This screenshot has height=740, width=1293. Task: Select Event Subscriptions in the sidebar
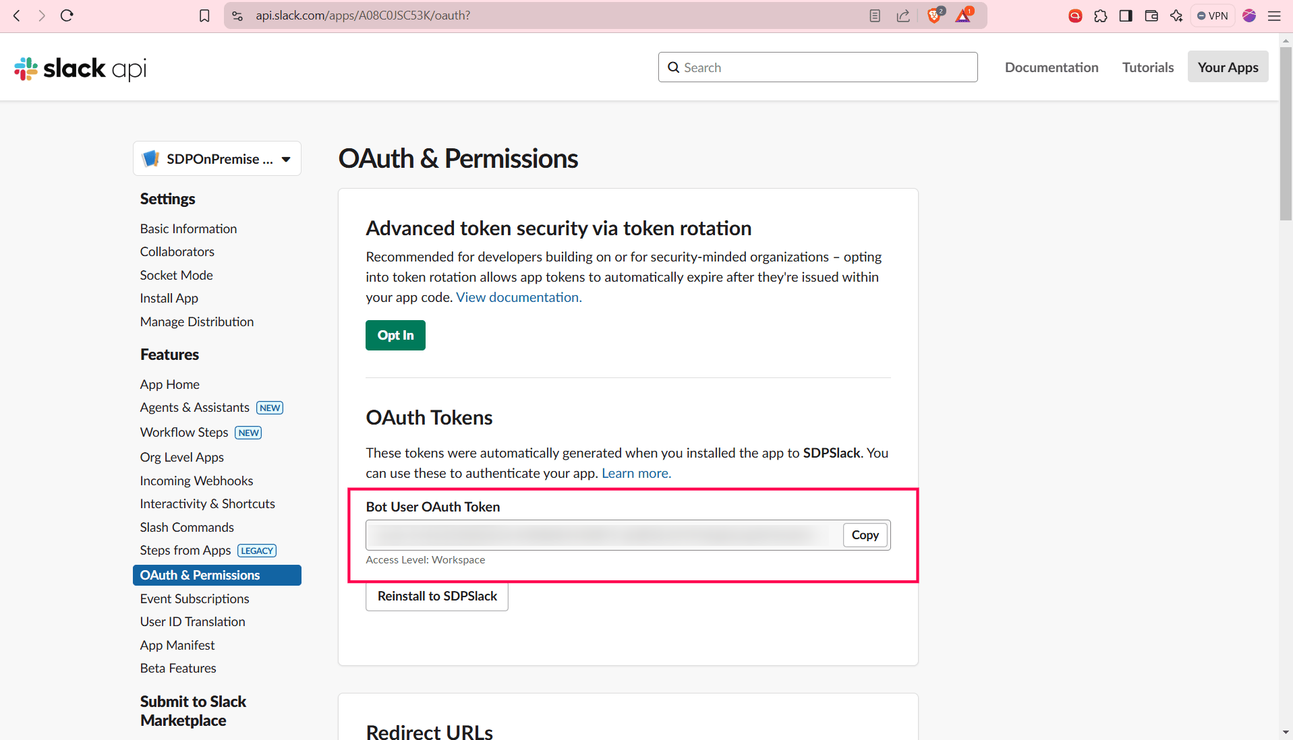[x=194, y=598]
